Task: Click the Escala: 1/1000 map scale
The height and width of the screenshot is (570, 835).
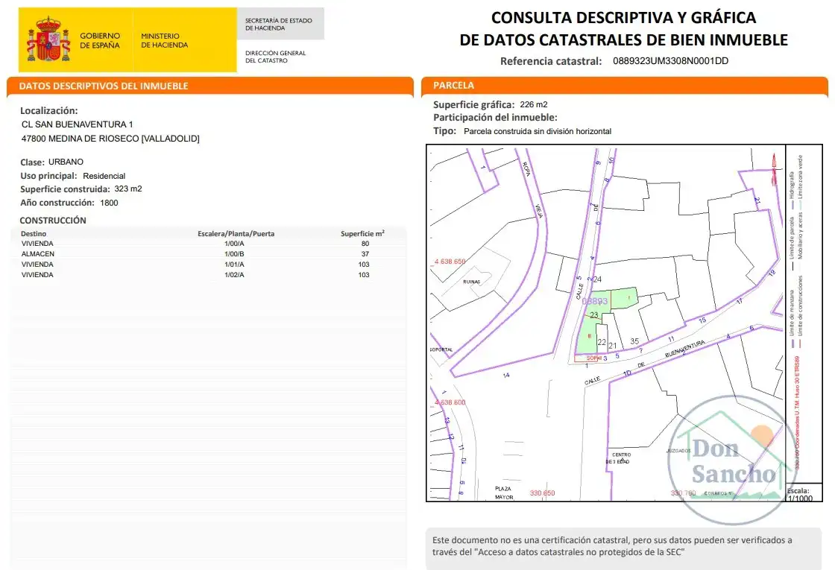Action: pyautogui.click(x=800, y=495)
